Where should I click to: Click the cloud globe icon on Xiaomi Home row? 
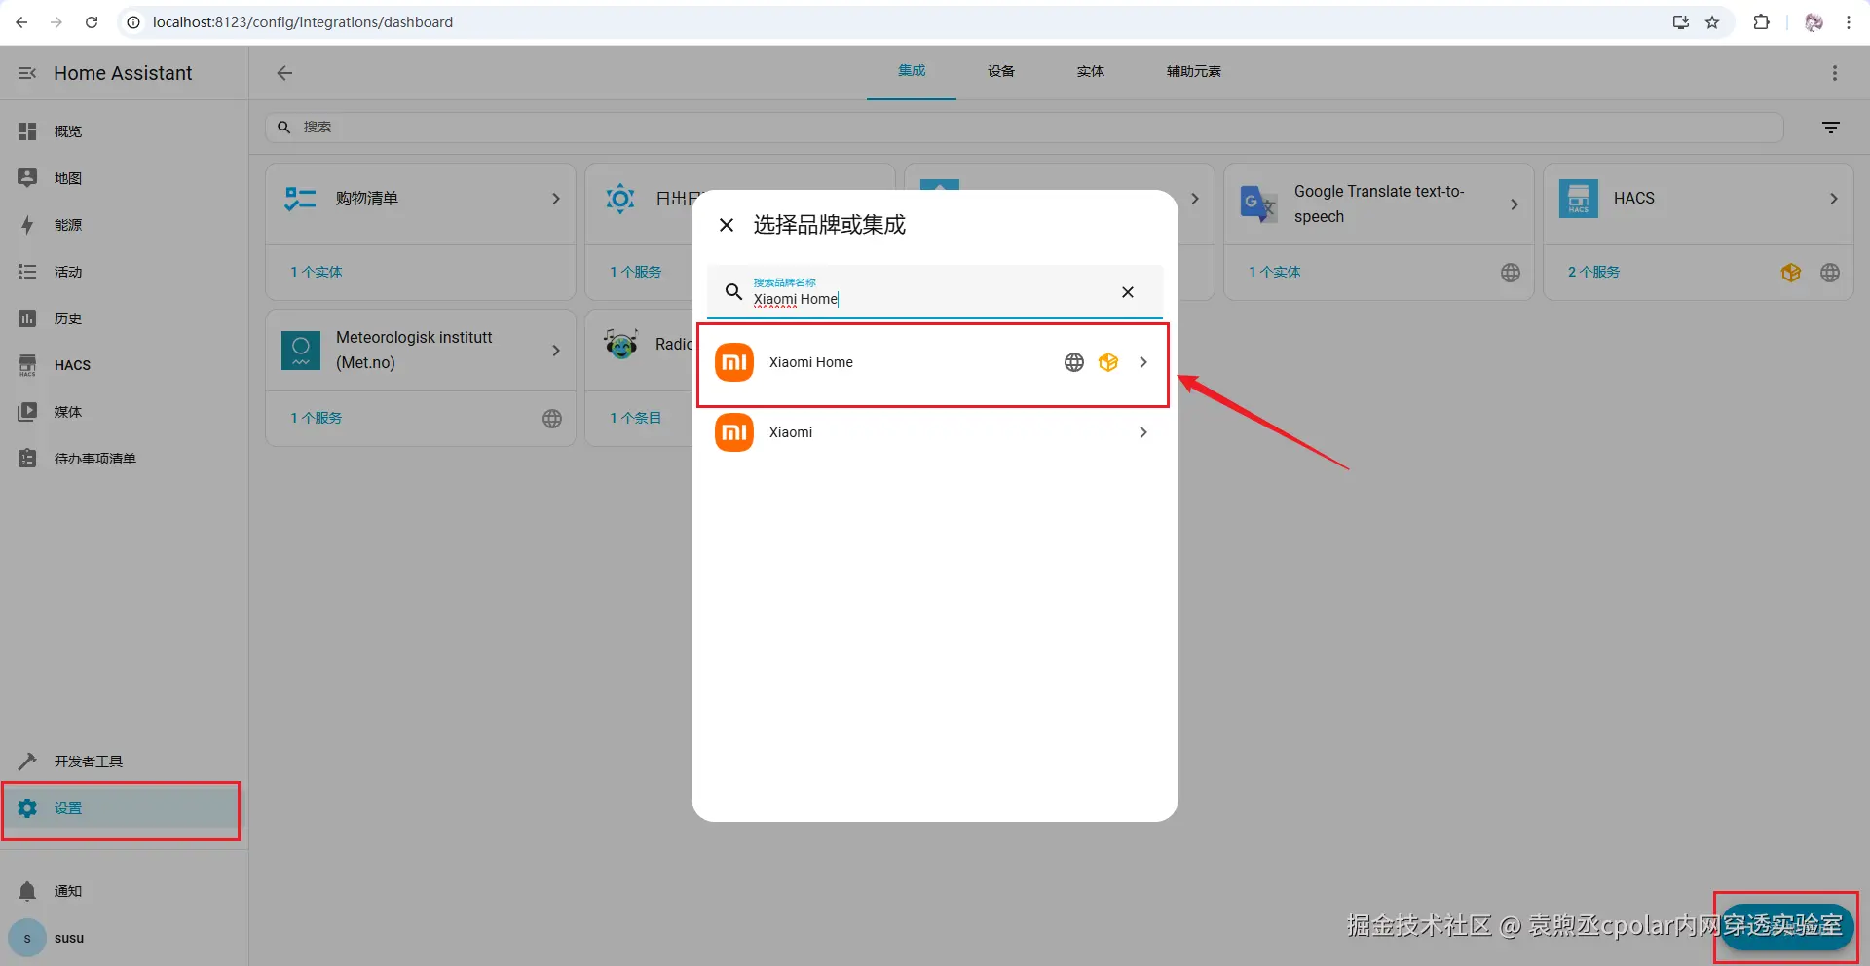click(1074, 362)
